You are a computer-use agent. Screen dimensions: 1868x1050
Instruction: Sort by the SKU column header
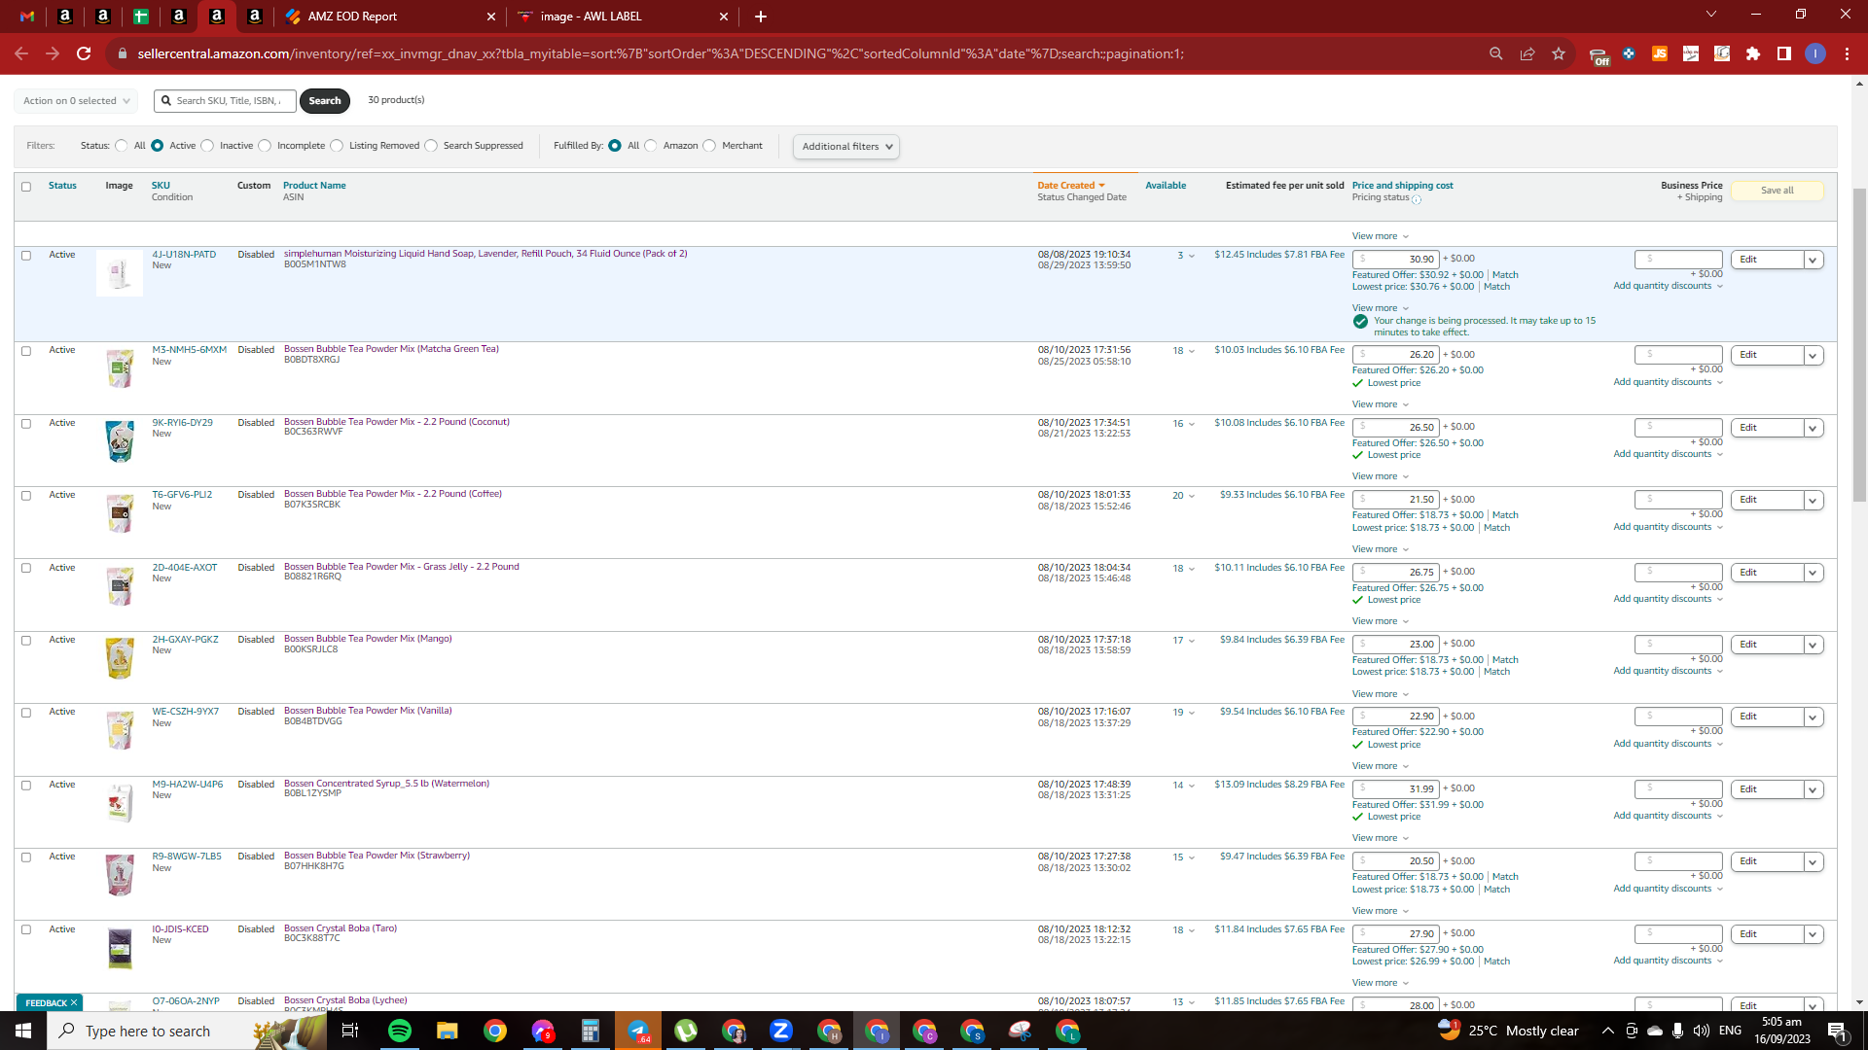(x=161, y=186)
